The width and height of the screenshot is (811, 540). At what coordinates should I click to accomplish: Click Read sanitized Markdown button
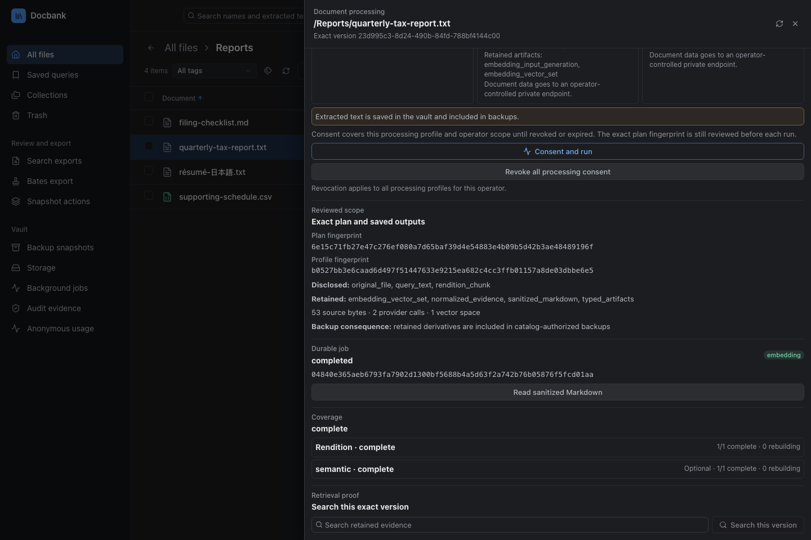pos(558,392)
